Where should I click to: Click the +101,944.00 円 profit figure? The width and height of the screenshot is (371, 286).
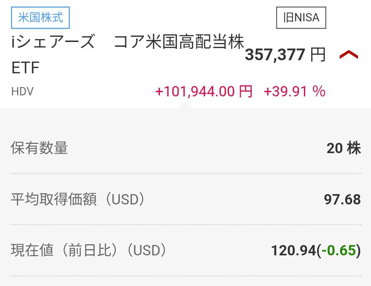point(204,92)
